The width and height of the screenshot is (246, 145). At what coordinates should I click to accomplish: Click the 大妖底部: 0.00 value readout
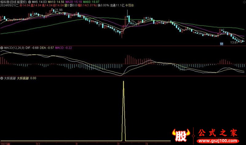[x=26, y=78]
